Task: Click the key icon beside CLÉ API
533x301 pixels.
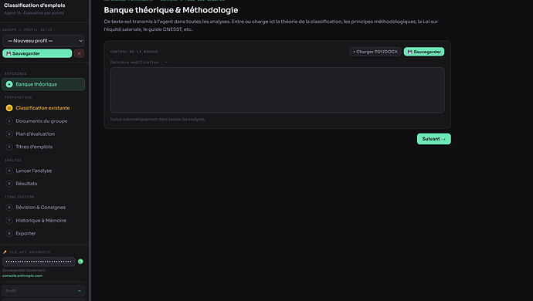Action: (x=5, y=252)
